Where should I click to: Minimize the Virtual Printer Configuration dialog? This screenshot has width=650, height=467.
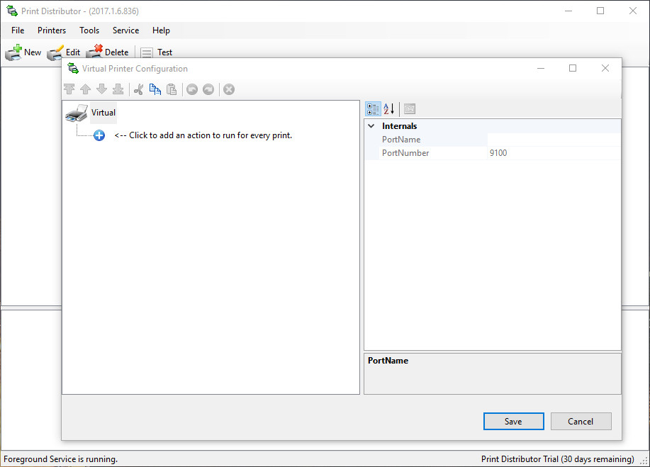click(541, 68)
